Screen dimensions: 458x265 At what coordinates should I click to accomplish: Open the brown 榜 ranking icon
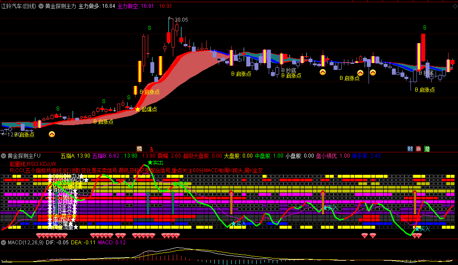(x=140, y=149)
